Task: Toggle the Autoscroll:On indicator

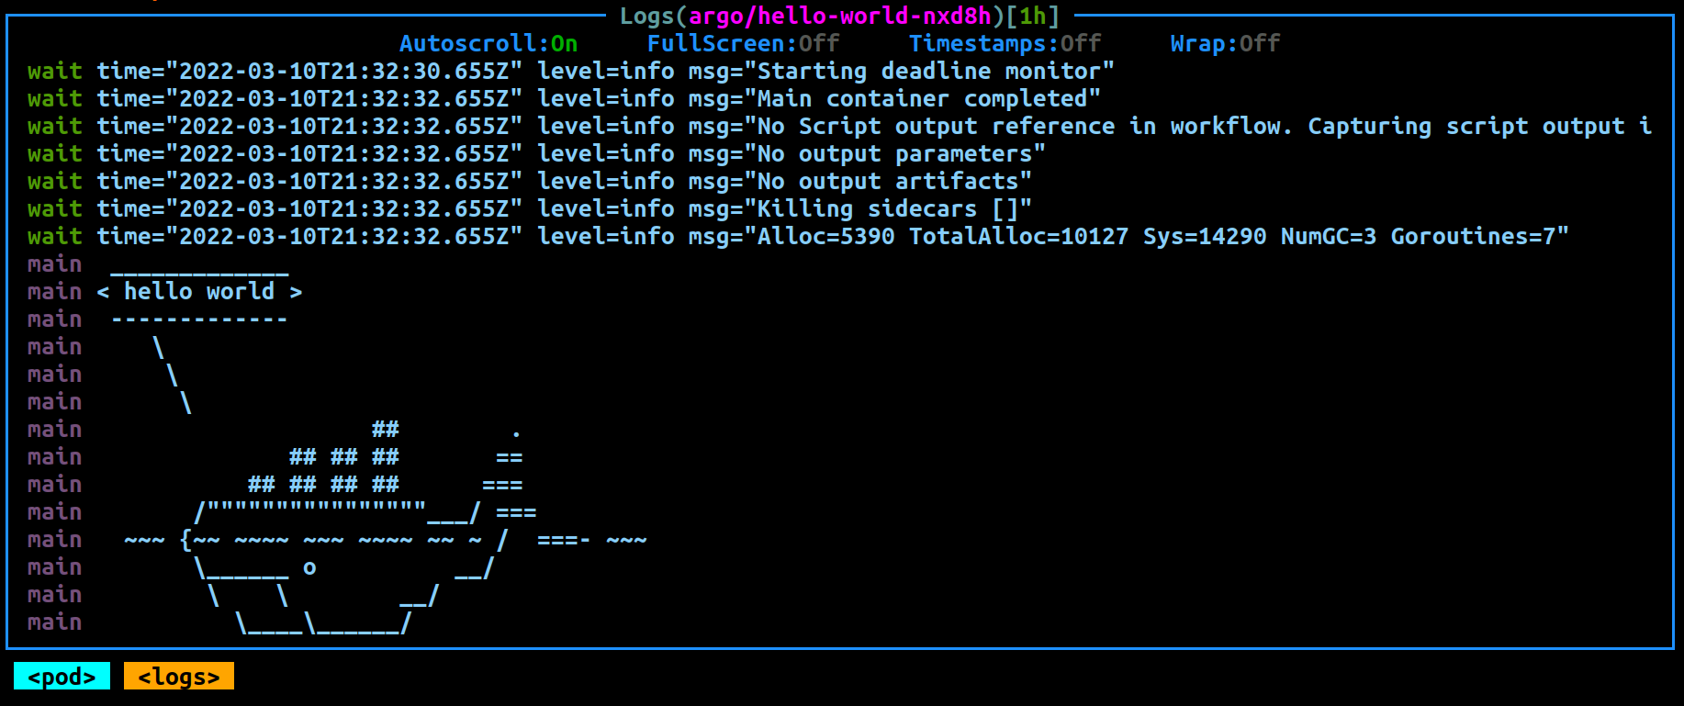Action: point(488,43)
